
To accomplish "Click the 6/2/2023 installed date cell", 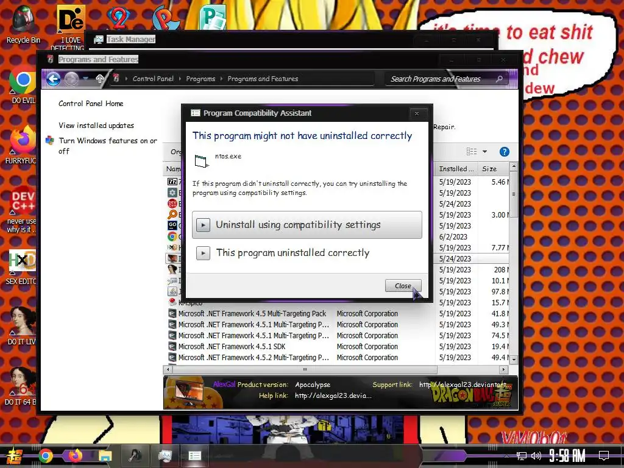I will (453, 237).
